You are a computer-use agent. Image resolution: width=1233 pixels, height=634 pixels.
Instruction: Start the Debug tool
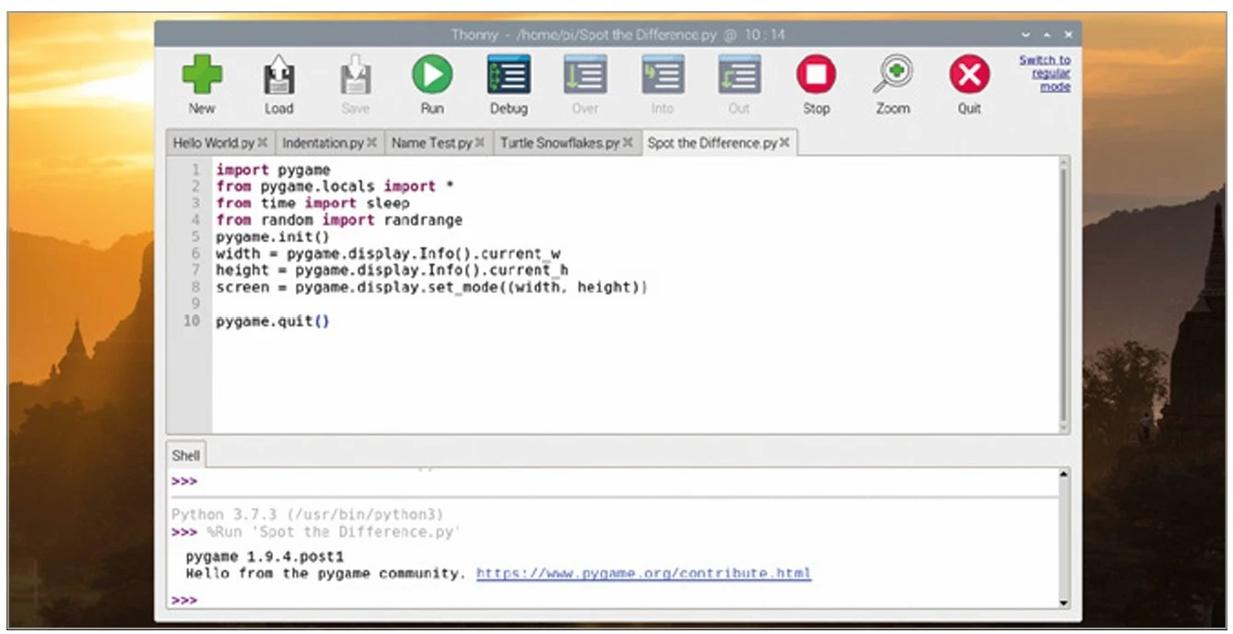click(x=509, y=76)
